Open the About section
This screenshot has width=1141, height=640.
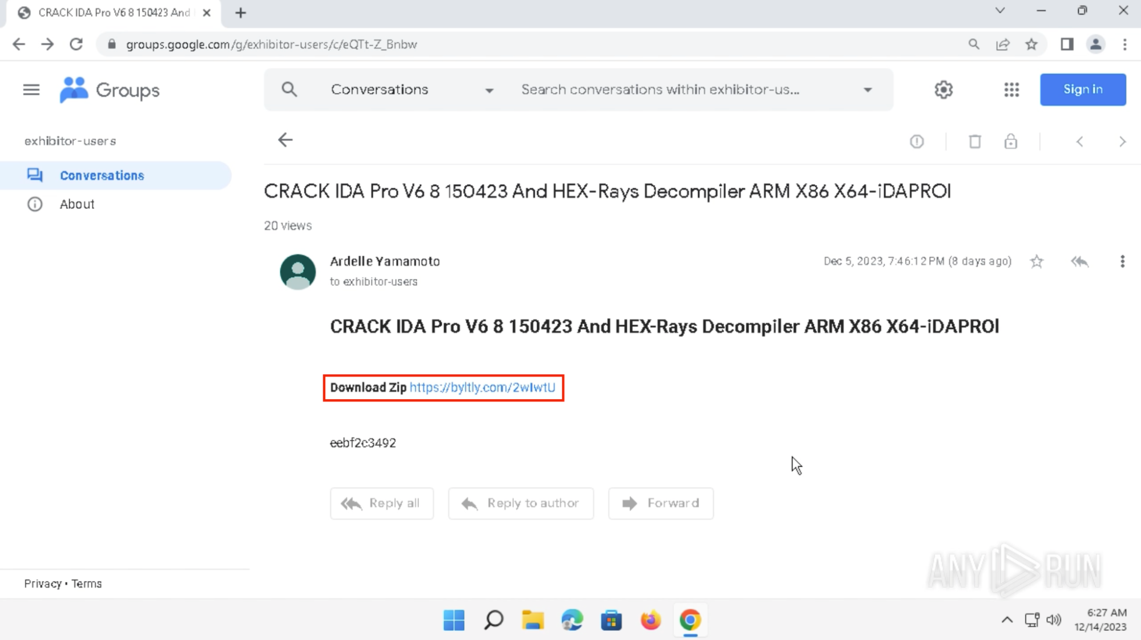click(76, 204)
